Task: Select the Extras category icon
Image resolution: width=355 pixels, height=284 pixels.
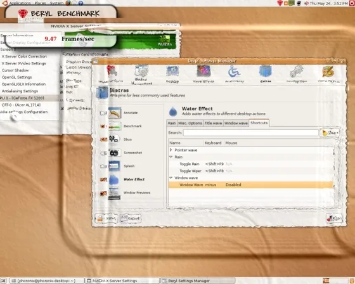Action: [x=266, y=72]
